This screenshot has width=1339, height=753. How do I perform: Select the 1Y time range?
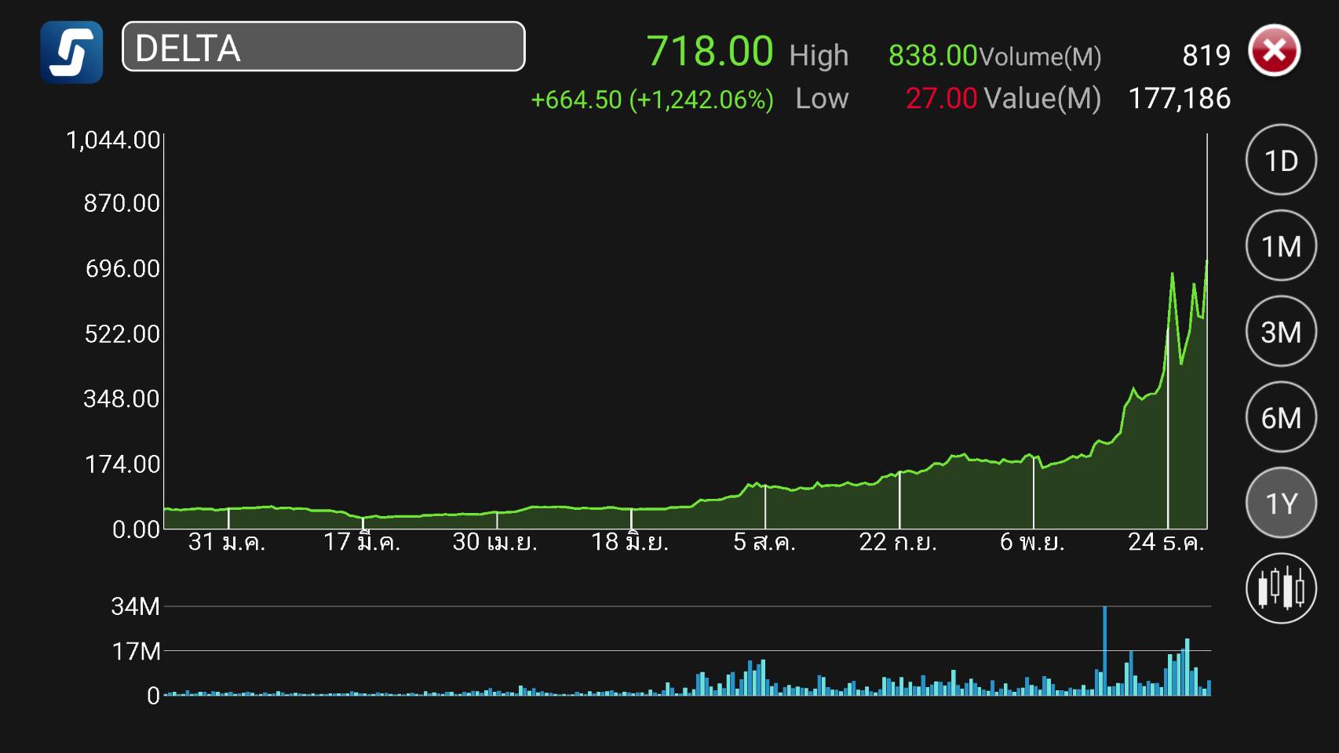(x=1281, y=503)
